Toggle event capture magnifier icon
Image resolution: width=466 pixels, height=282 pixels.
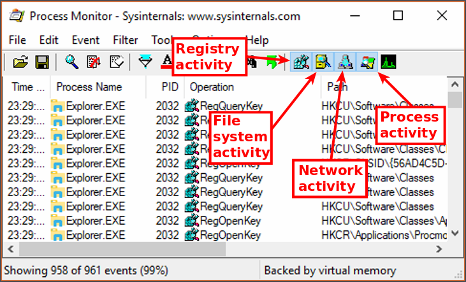pos(71,62)
